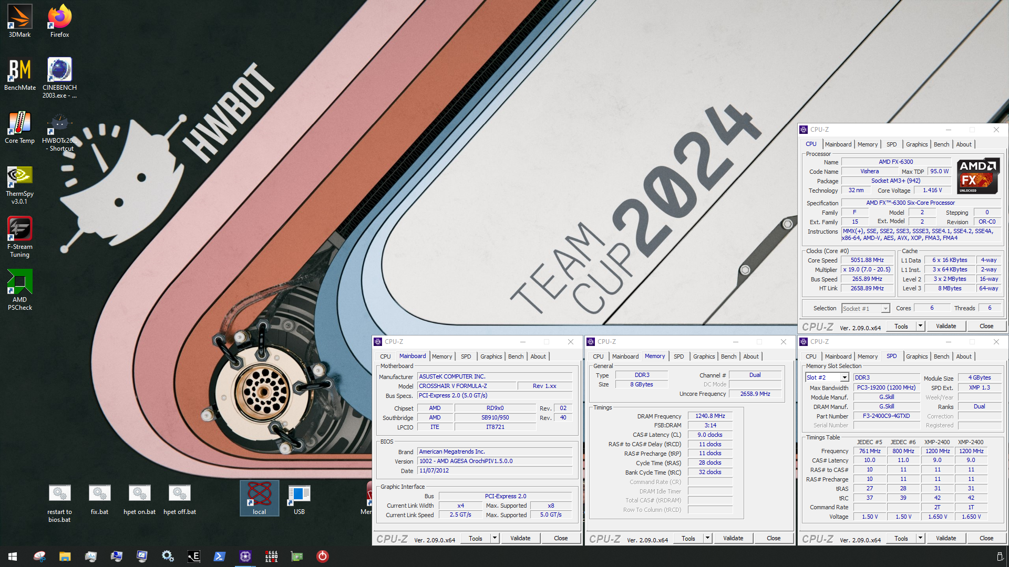
Task: Open the ThermSpy v3.0.1 icon
Action: click(x=19, y=184)
